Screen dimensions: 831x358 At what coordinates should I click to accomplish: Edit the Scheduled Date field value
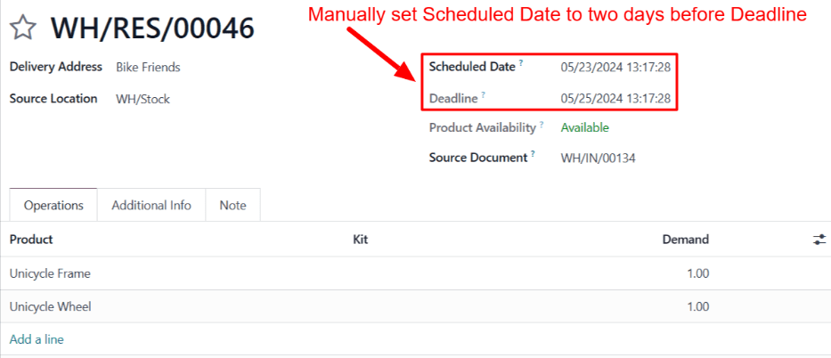point(615,67)
